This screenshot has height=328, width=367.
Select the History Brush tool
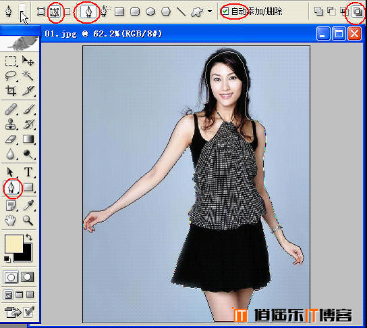point(28,124)
